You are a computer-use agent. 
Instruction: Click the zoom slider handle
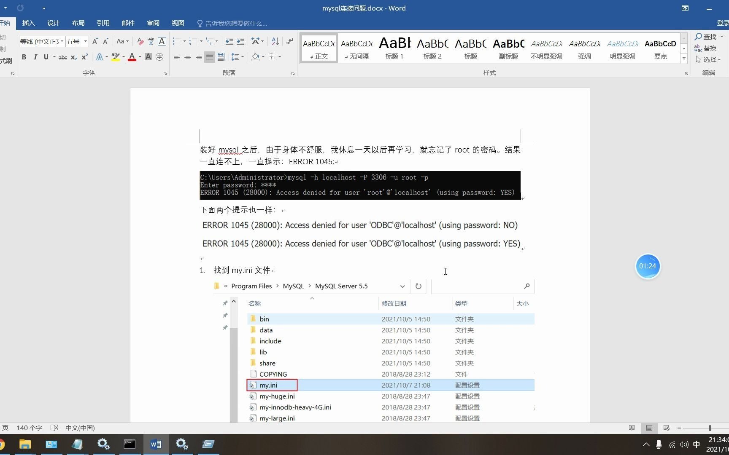(x=710, y=428)
